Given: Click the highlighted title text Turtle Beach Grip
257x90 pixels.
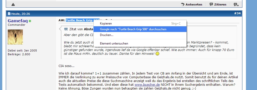Looking at the screenshot, I should pos(79,20).
